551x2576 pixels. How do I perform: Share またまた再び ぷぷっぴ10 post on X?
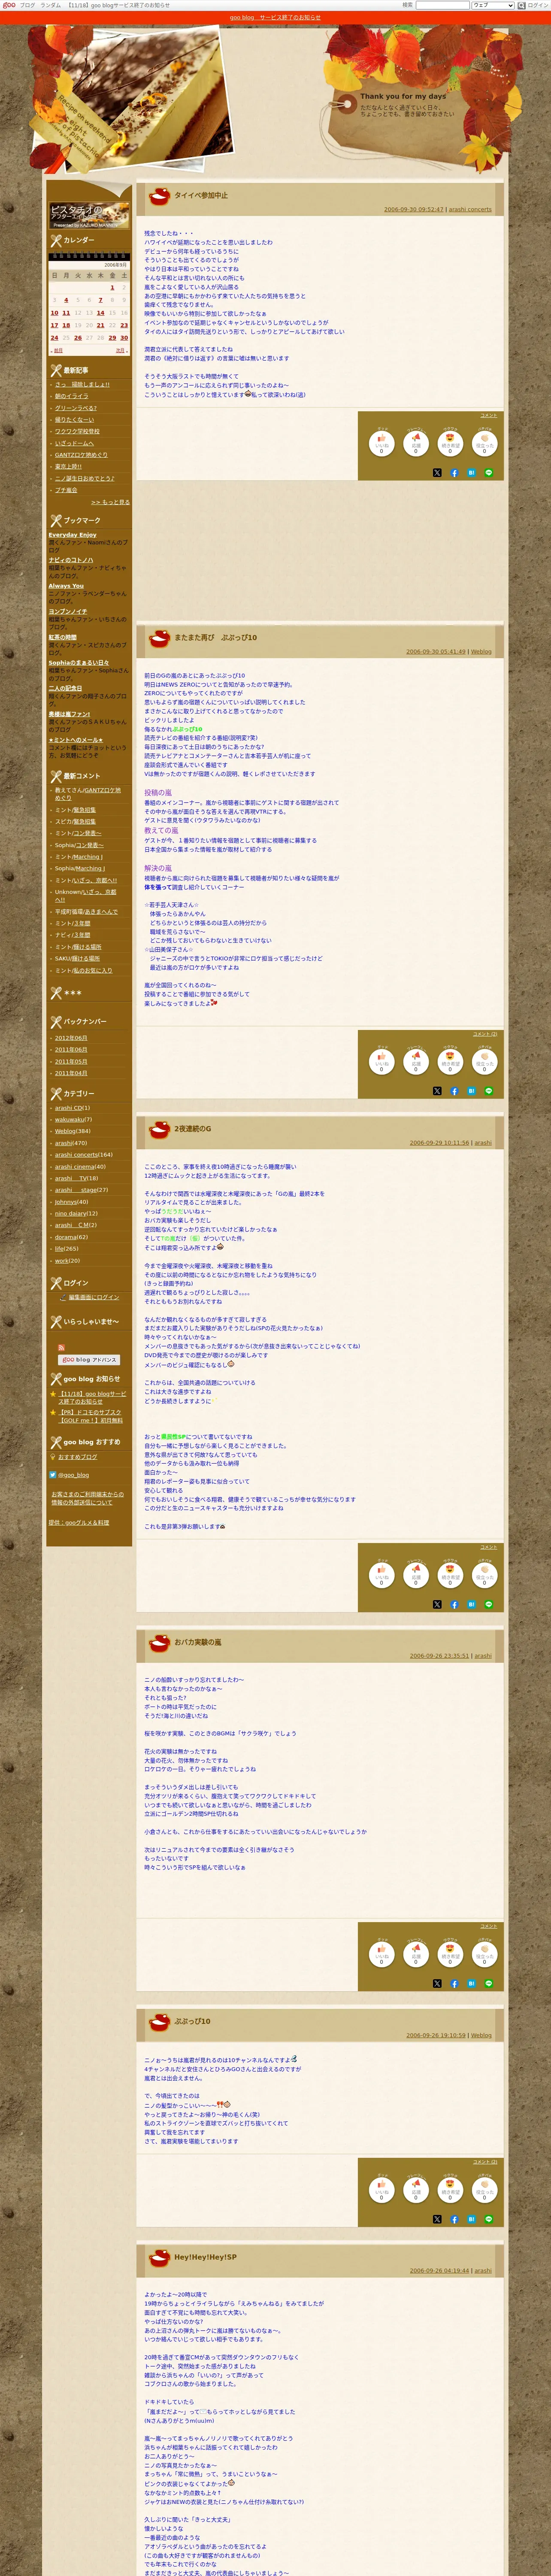pyautogui.click(x=437, y=1091)
